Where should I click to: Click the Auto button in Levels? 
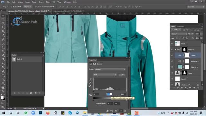122,75
